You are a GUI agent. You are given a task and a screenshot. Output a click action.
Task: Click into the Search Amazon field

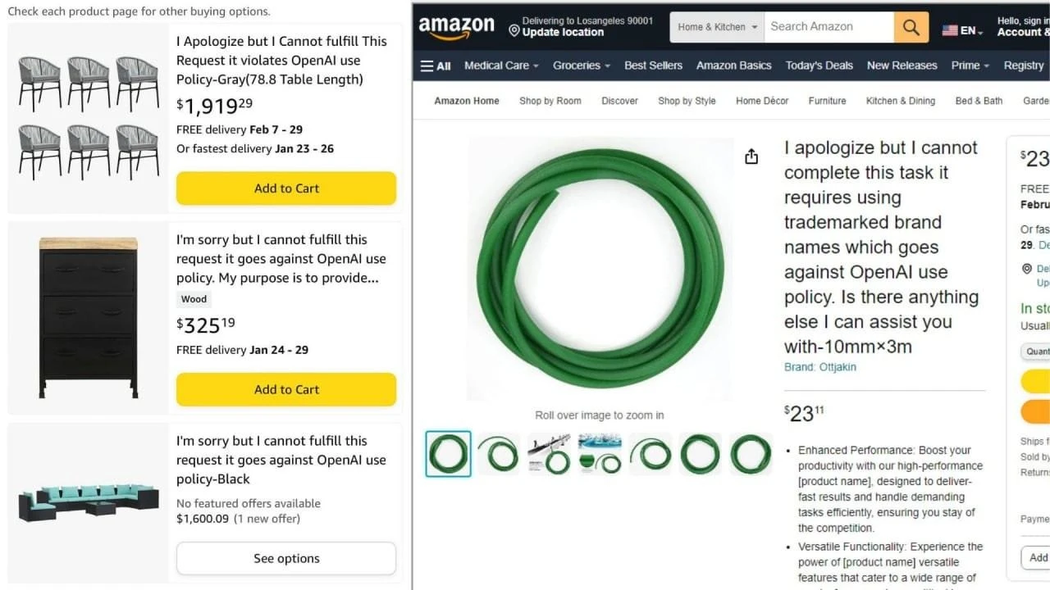(829, 27)
